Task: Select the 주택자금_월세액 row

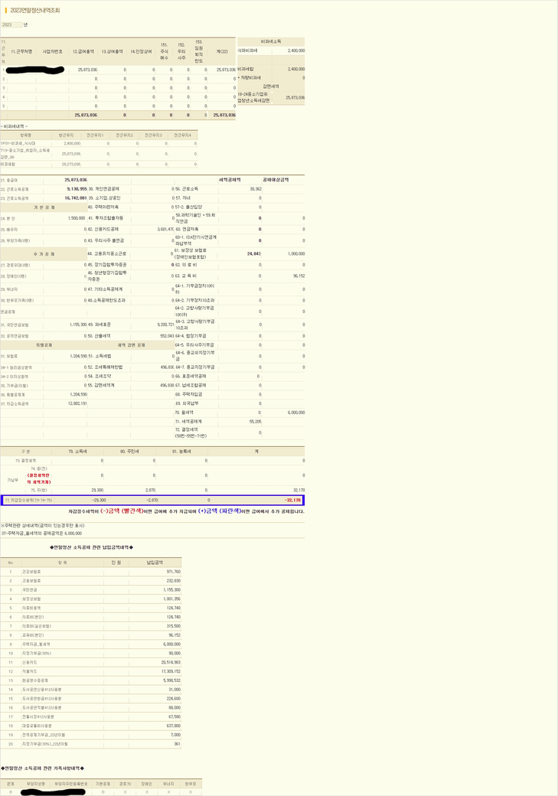Action: [38, 644]
